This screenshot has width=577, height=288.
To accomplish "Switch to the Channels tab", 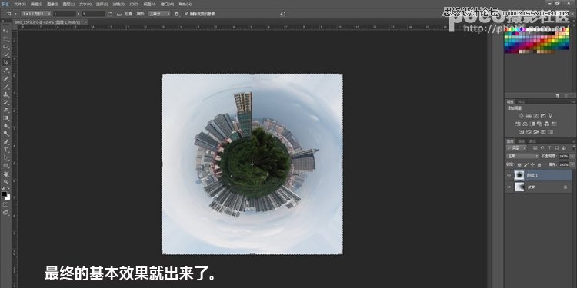I will tap(521, 141).
